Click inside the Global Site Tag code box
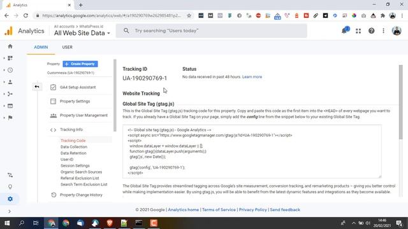408x229 pixels. pos(252,151)
